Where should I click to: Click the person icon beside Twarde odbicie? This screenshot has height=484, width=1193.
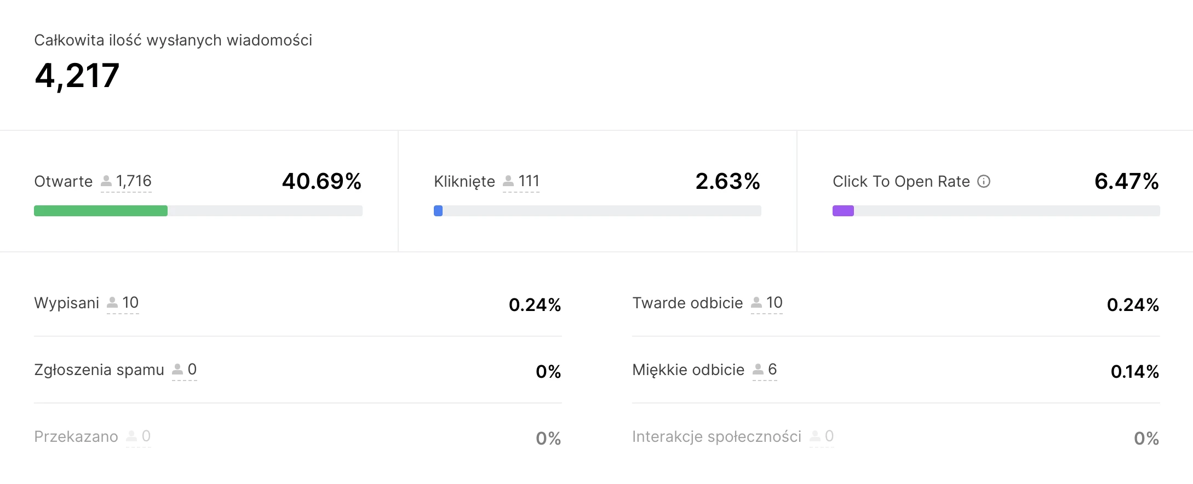pyautogui.click(x=756, y=302)
